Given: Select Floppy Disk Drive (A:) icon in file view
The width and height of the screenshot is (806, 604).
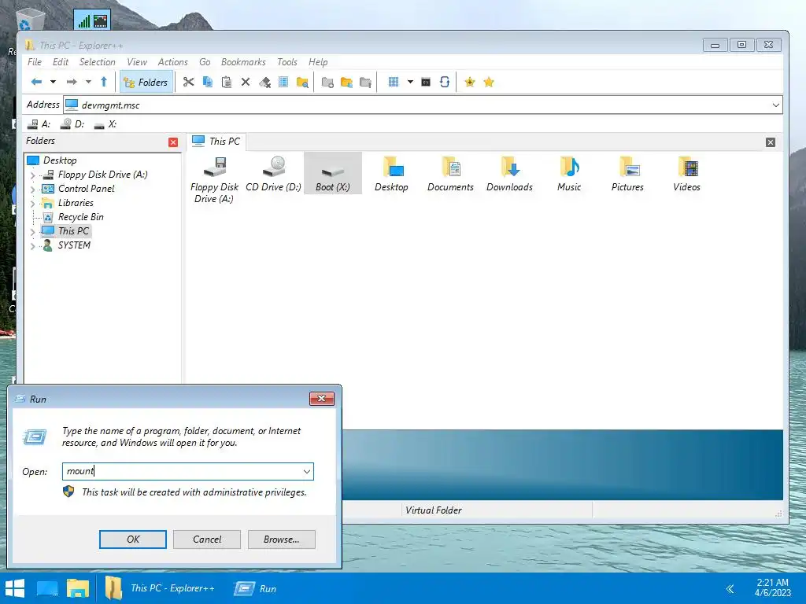Looking at the screenshot, I should (x=214, y=179).
